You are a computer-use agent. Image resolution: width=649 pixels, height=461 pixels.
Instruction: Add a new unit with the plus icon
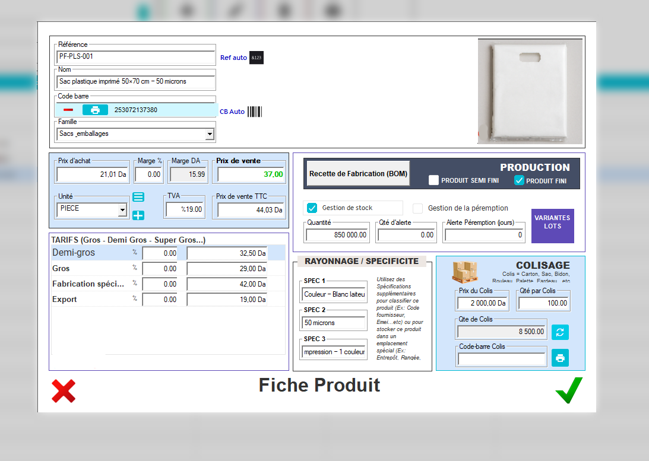pos(138,215)
